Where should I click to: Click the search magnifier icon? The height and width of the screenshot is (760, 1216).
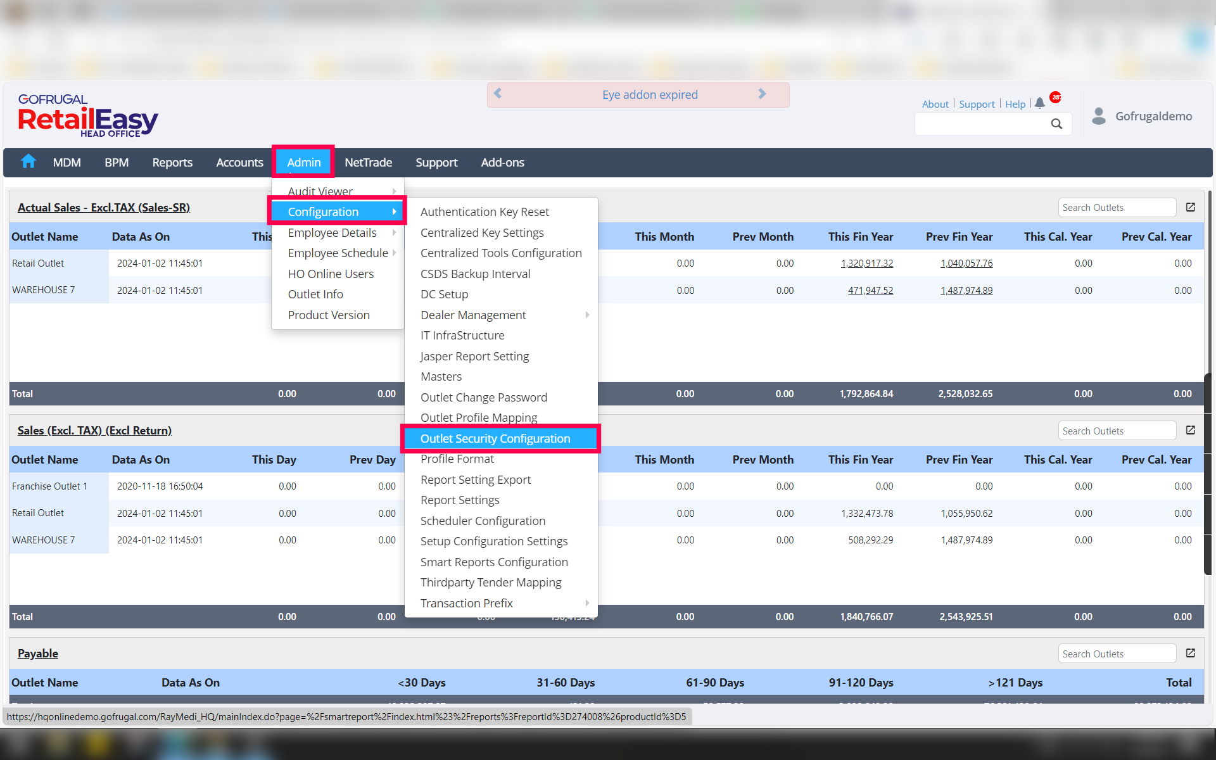point(1056,124)
